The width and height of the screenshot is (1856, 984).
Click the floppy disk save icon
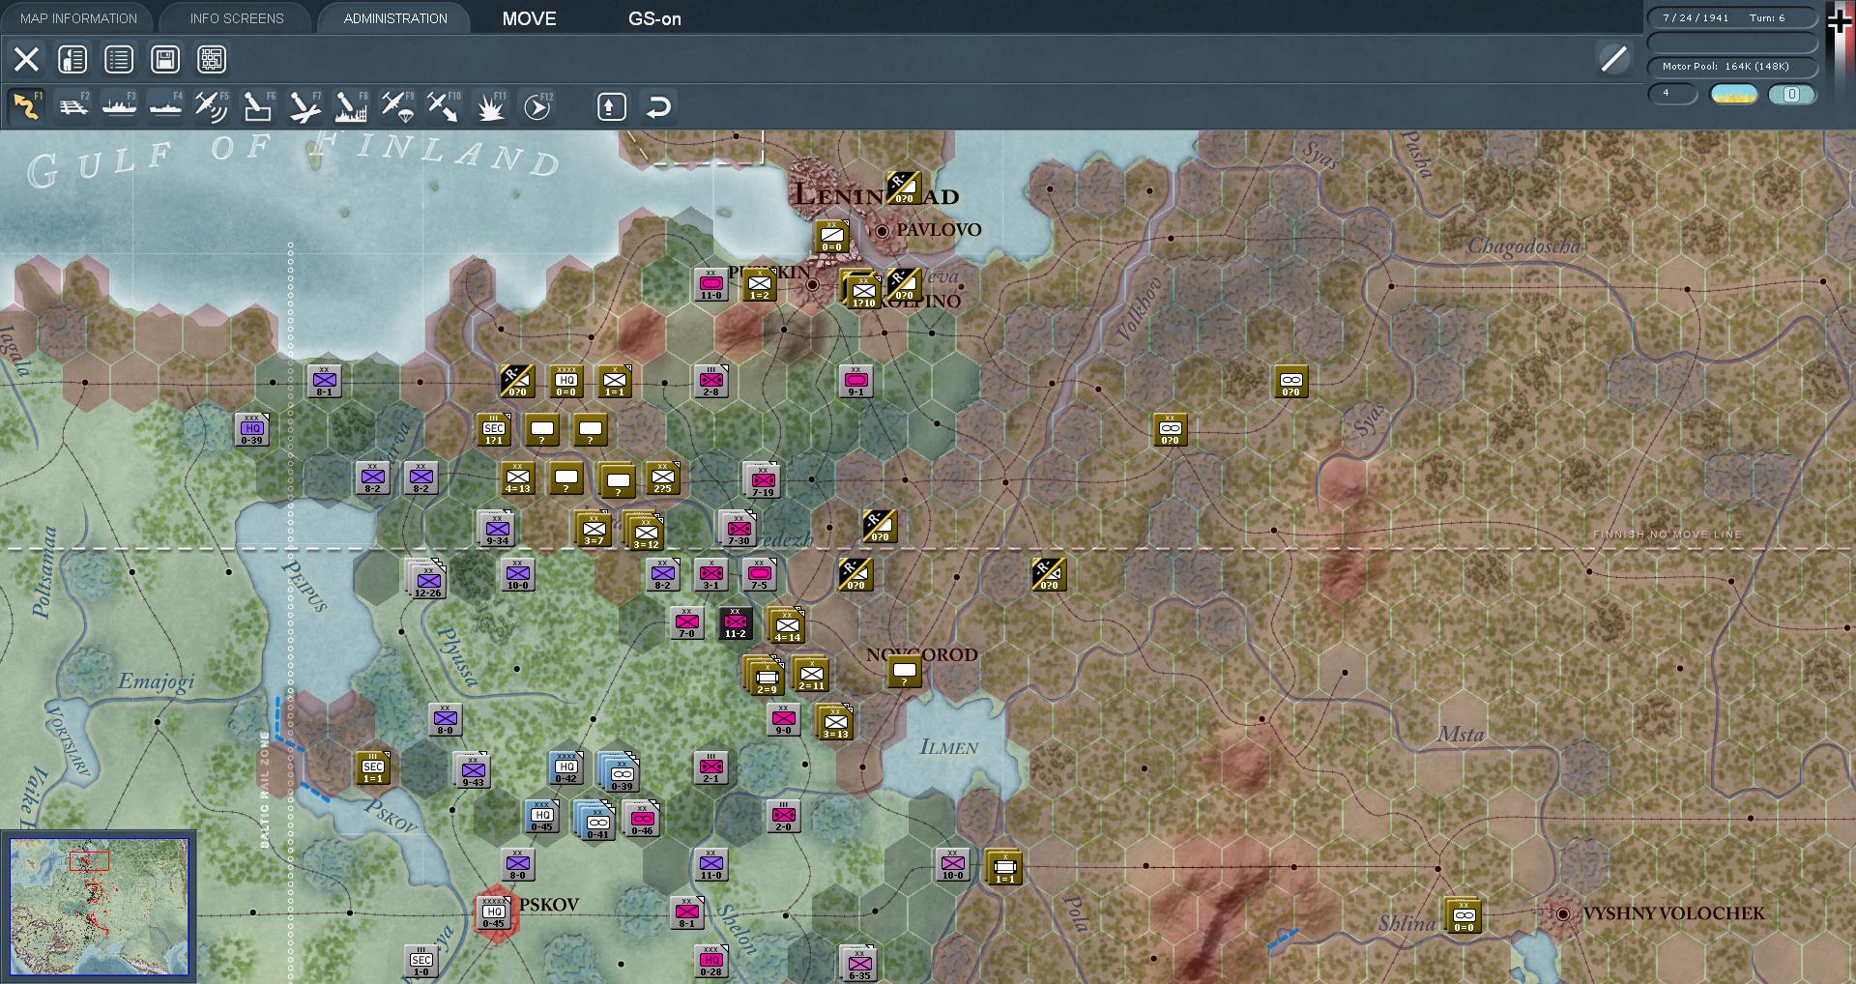click(165, 60)
